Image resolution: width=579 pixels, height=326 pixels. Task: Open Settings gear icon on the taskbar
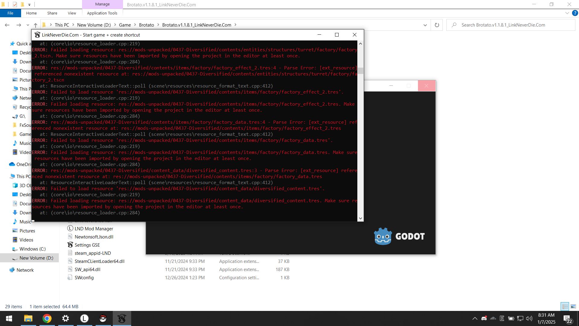tap(65, 318)
